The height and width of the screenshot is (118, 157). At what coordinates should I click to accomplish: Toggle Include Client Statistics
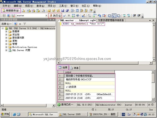click(99, 16)
